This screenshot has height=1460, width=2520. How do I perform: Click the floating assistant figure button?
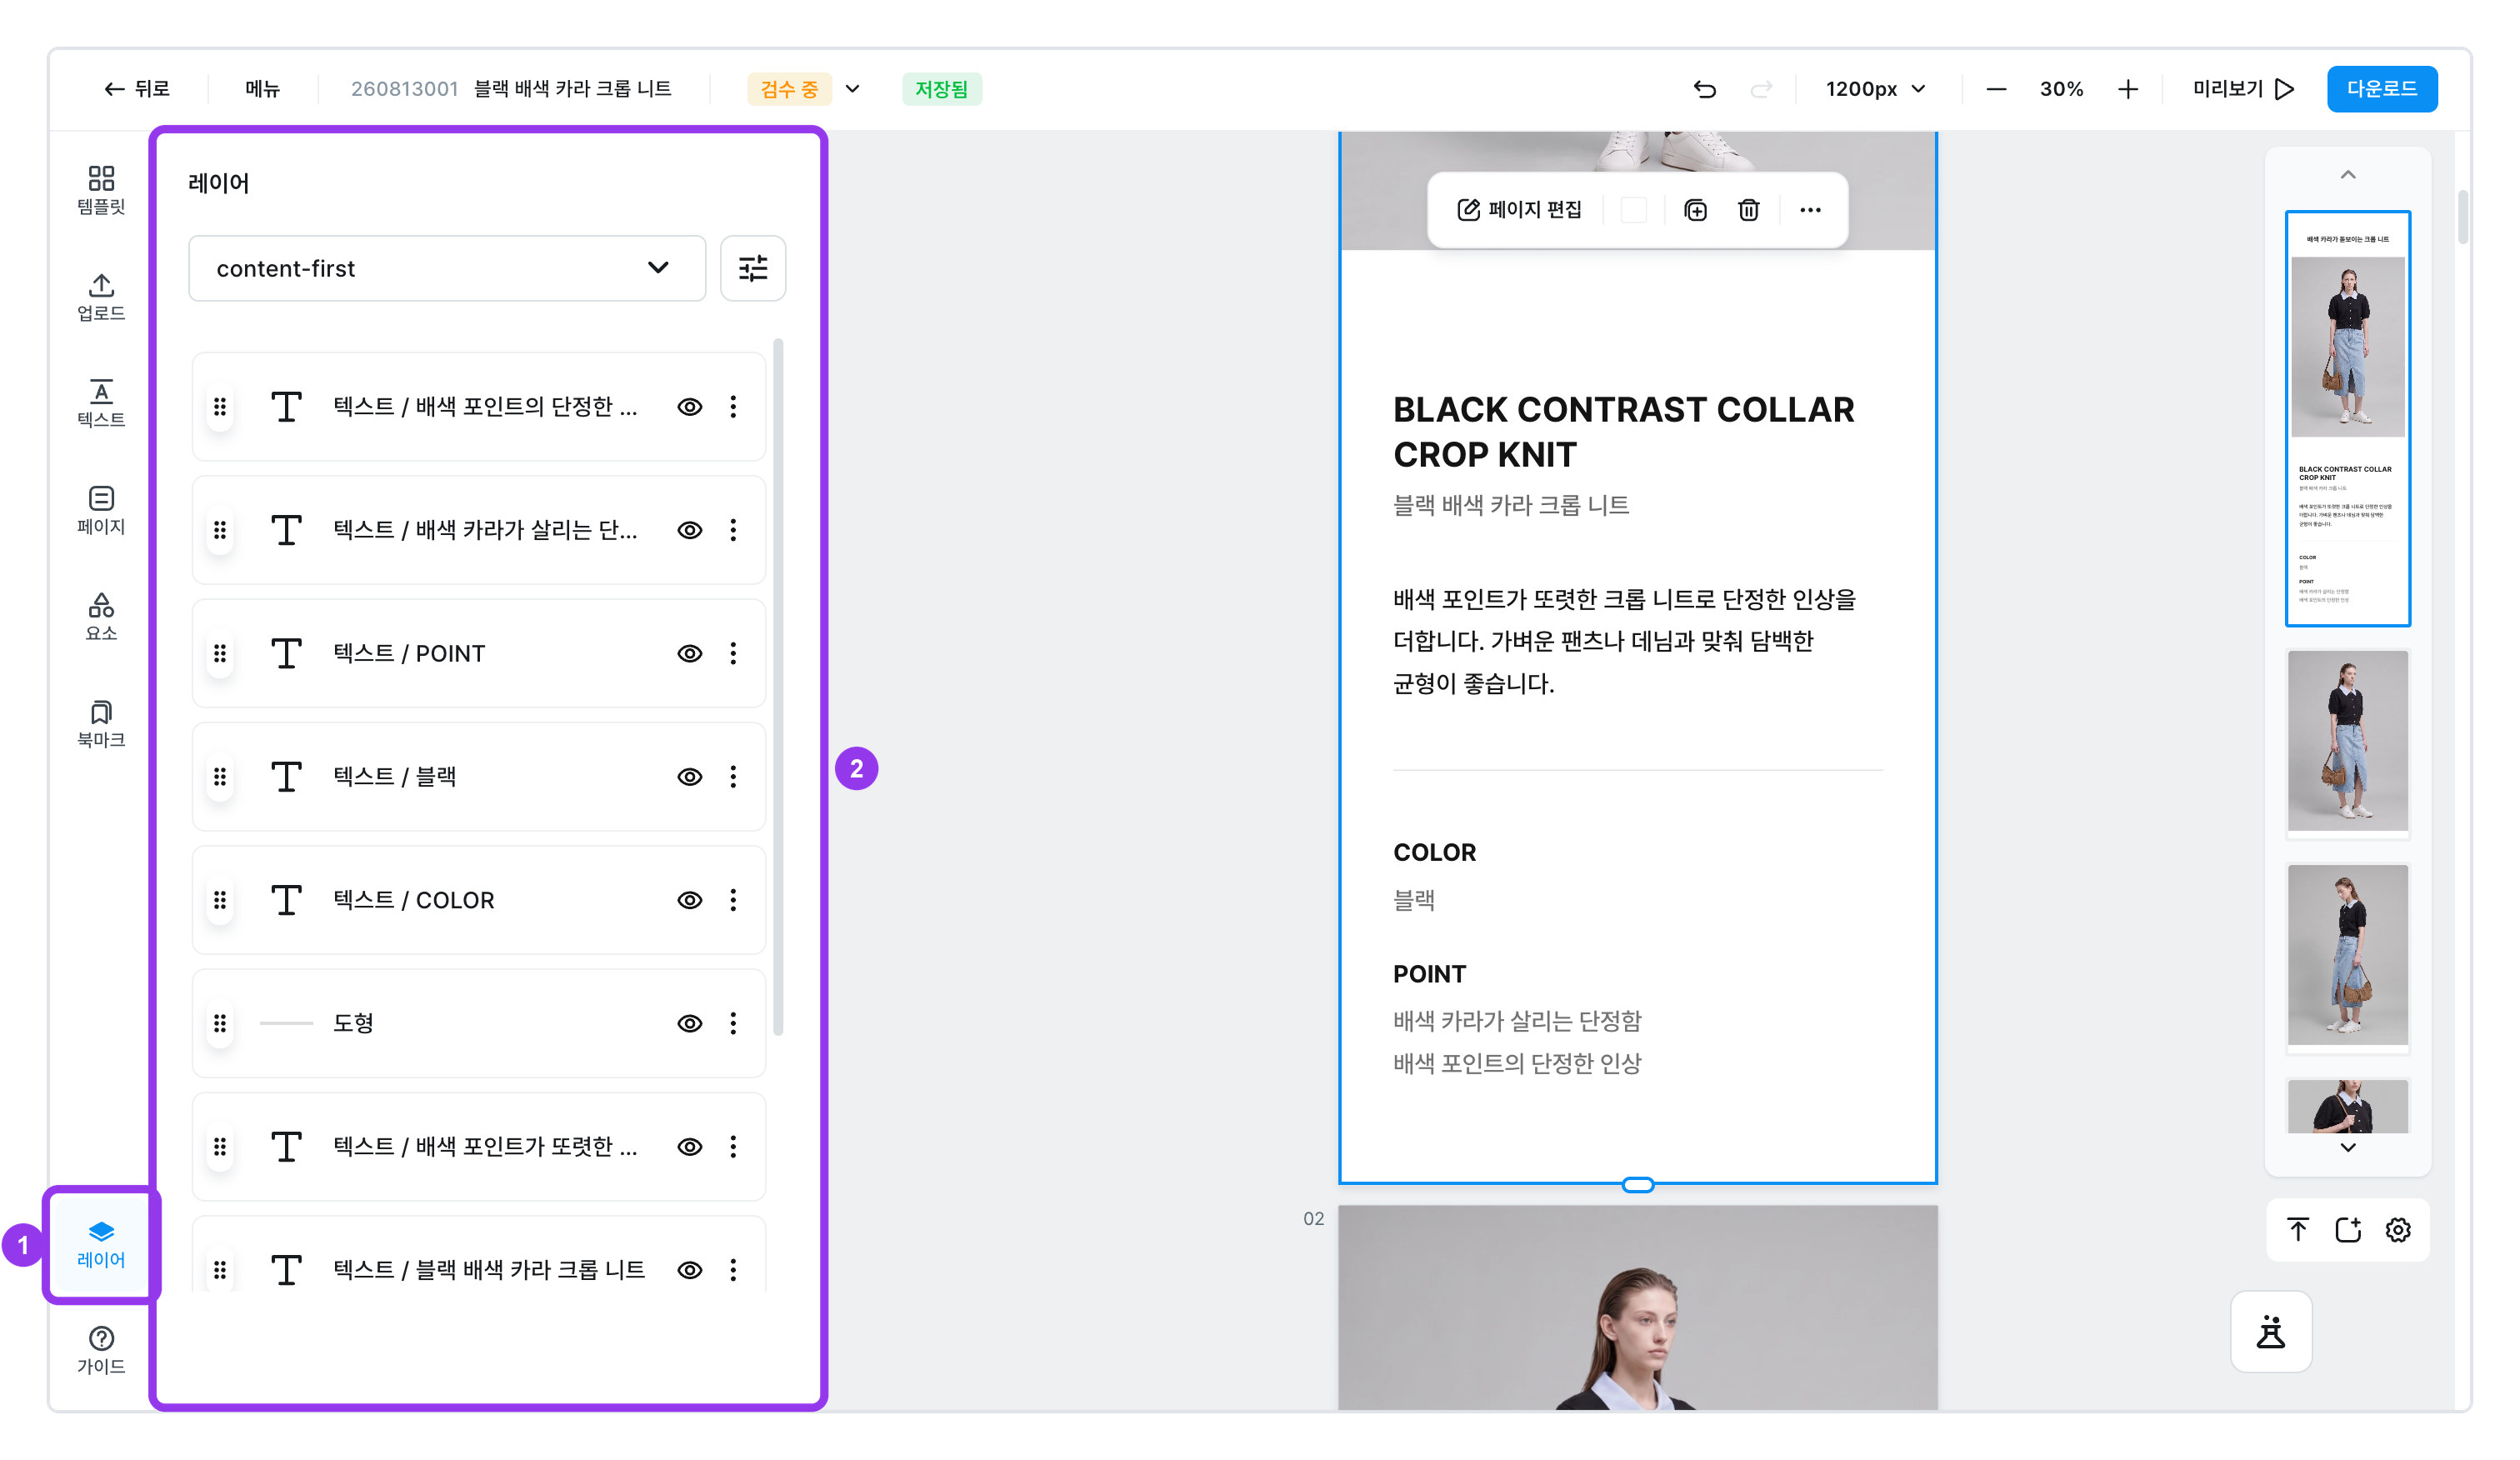click(2271, 1332)
